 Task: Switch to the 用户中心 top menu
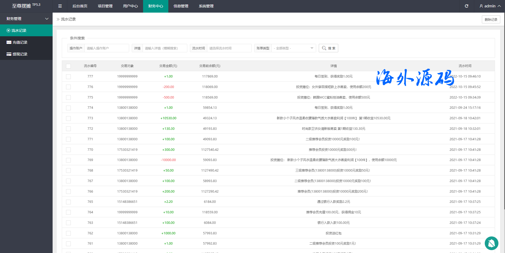click(130, 6)
